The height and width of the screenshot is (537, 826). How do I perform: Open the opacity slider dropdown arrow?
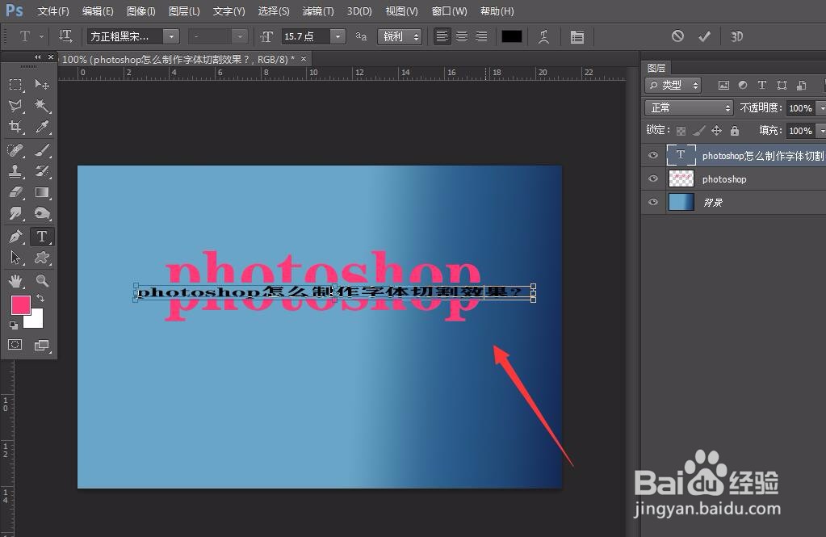[822, 108]
